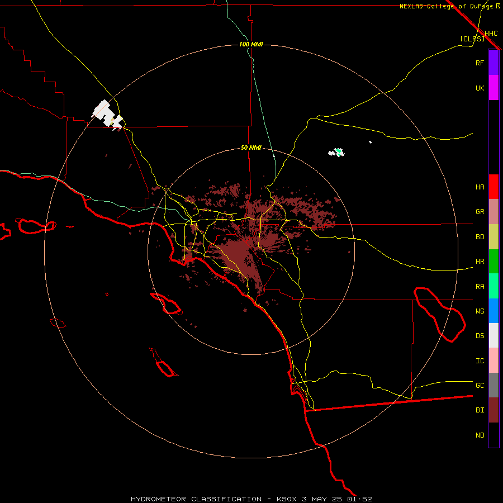Click the light pink IC swatch
The height and width of the screenshot is (503, 503).
493,360
